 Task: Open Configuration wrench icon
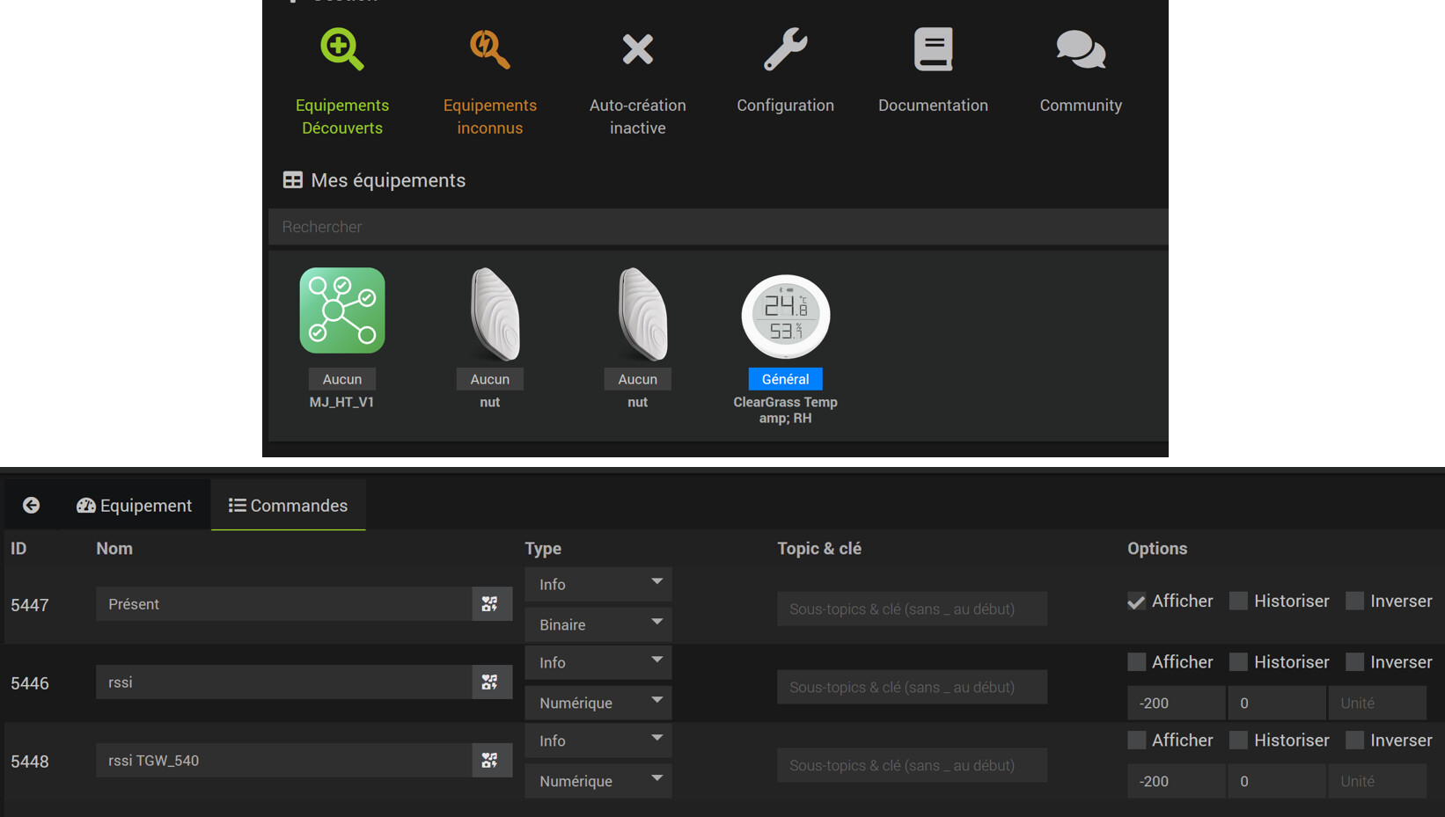785,49
